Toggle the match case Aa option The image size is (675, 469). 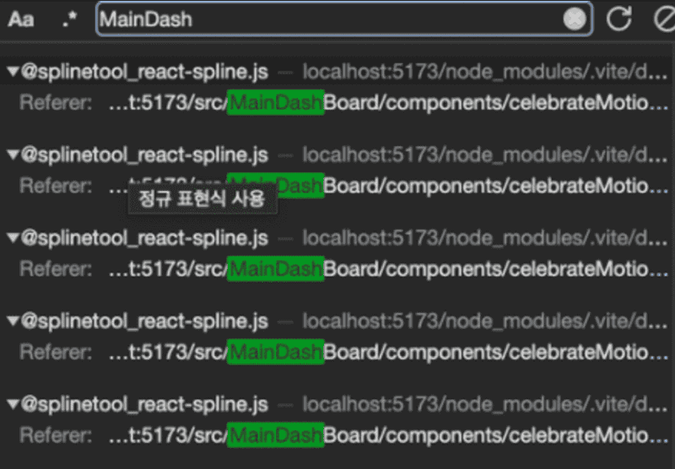tap(21, 19)
